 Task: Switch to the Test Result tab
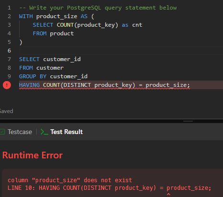(x=67, y=132)
